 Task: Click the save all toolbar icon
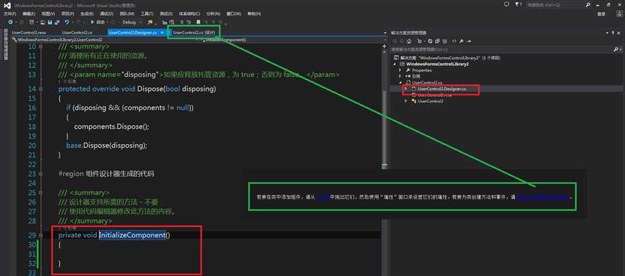[57, 22]
